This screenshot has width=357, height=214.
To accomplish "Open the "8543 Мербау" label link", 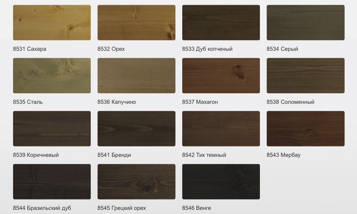I will [x=283, y=155].
